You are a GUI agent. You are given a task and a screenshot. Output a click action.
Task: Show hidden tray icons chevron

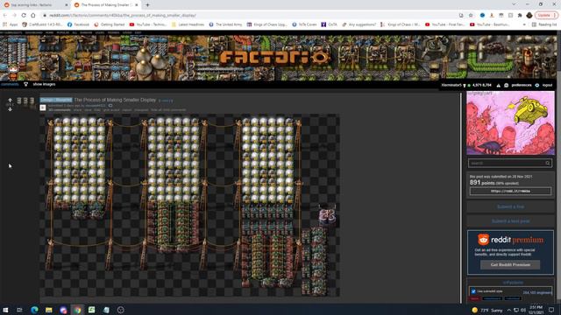[x=508, y=310]
